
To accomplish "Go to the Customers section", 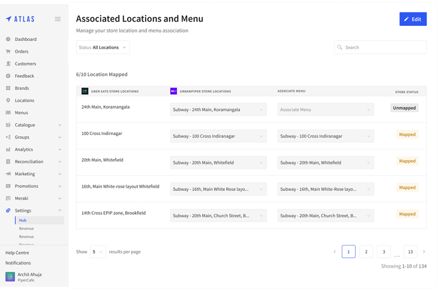I will [25, 64].
